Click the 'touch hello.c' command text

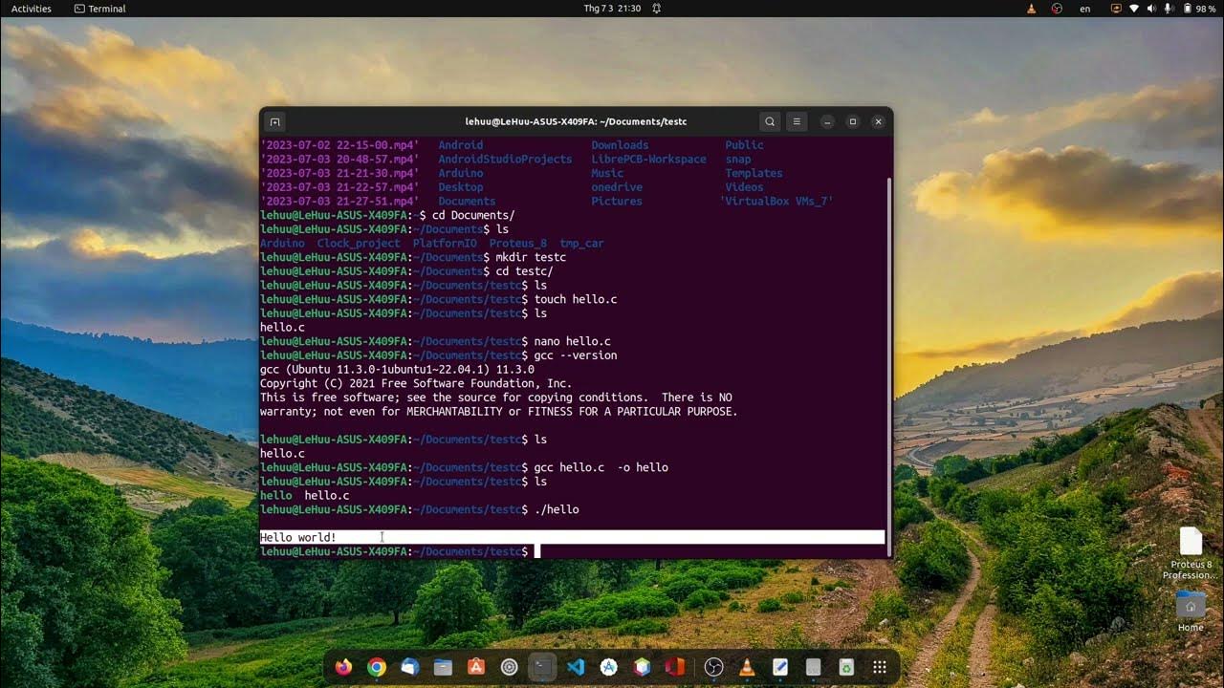[576, 299]
